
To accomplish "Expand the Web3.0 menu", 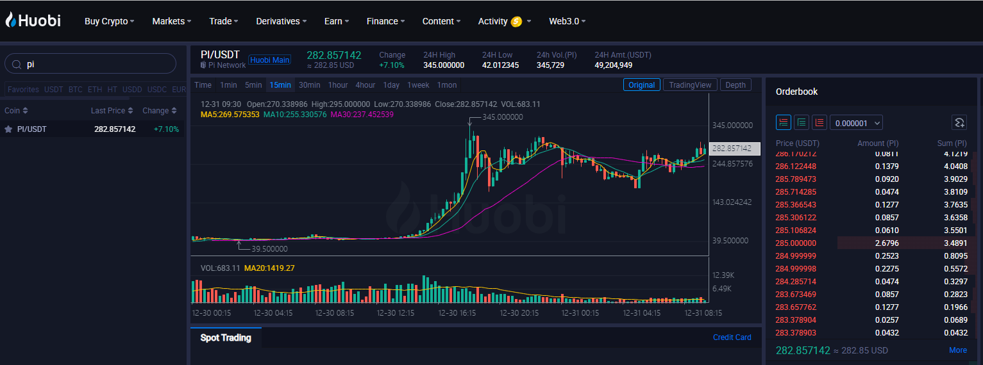I will coord(567,21).
